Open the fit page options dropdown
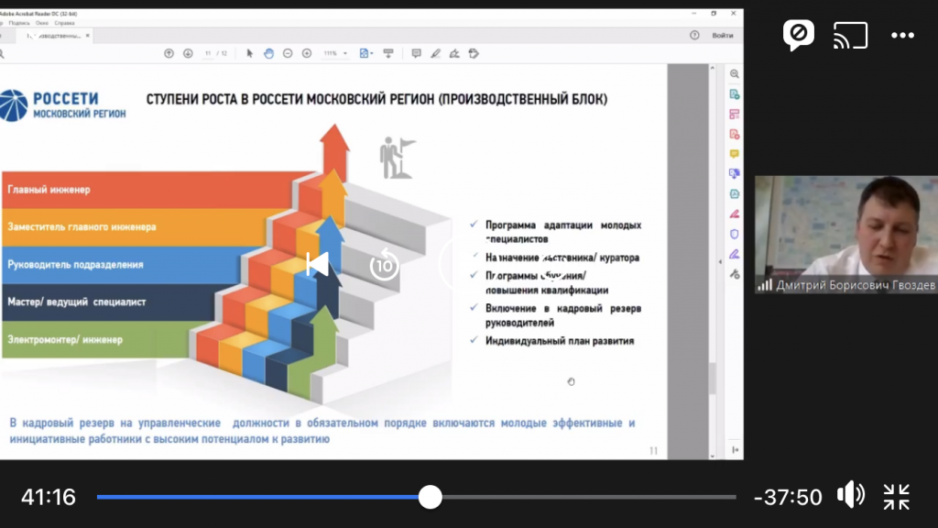Screen dimensions: 938x528 (x=366, y=53)
